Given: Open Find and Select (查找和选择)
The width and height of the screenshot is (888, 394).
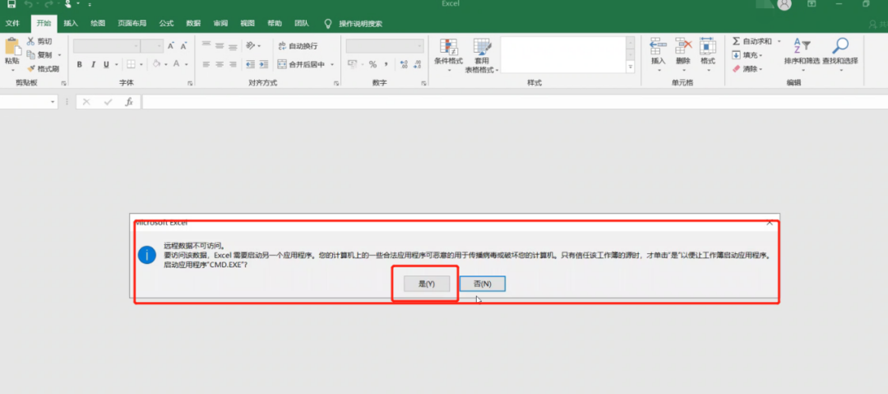Looking at the screenshot, I should [x=840, y=54].
